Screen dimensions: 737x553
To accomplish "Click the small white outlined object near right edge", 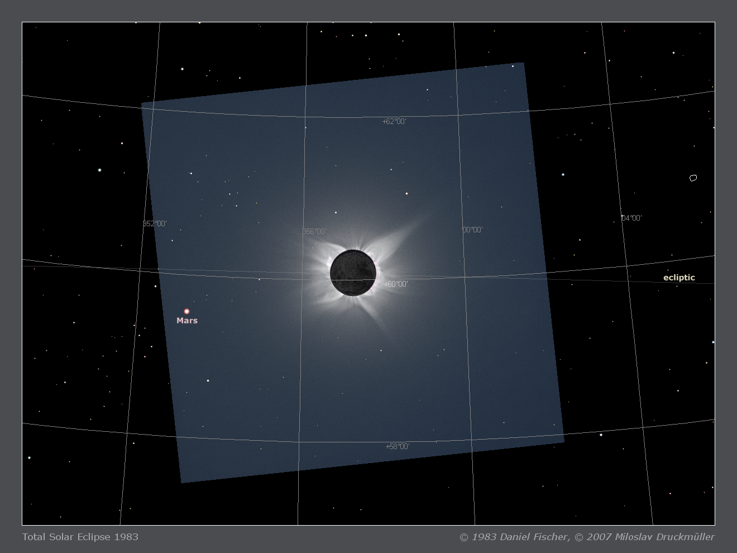I will pyautogui.click(x=693, y=178).
